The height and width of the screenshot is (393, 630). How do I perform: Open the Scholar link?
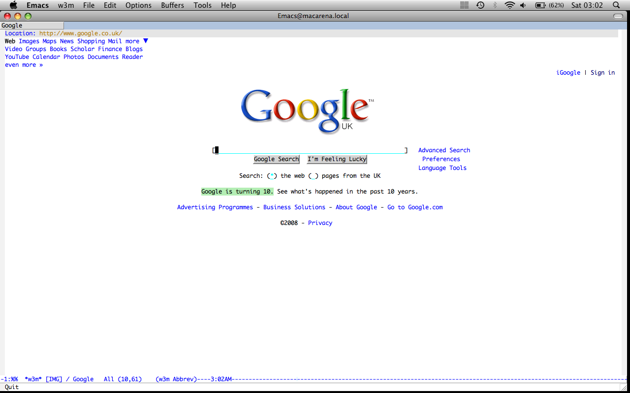[82, 49]
